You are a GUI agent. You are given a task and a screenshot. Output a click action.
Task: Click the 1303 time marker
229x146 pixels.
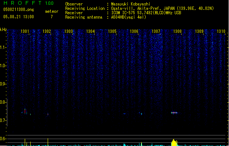(68, 31)
